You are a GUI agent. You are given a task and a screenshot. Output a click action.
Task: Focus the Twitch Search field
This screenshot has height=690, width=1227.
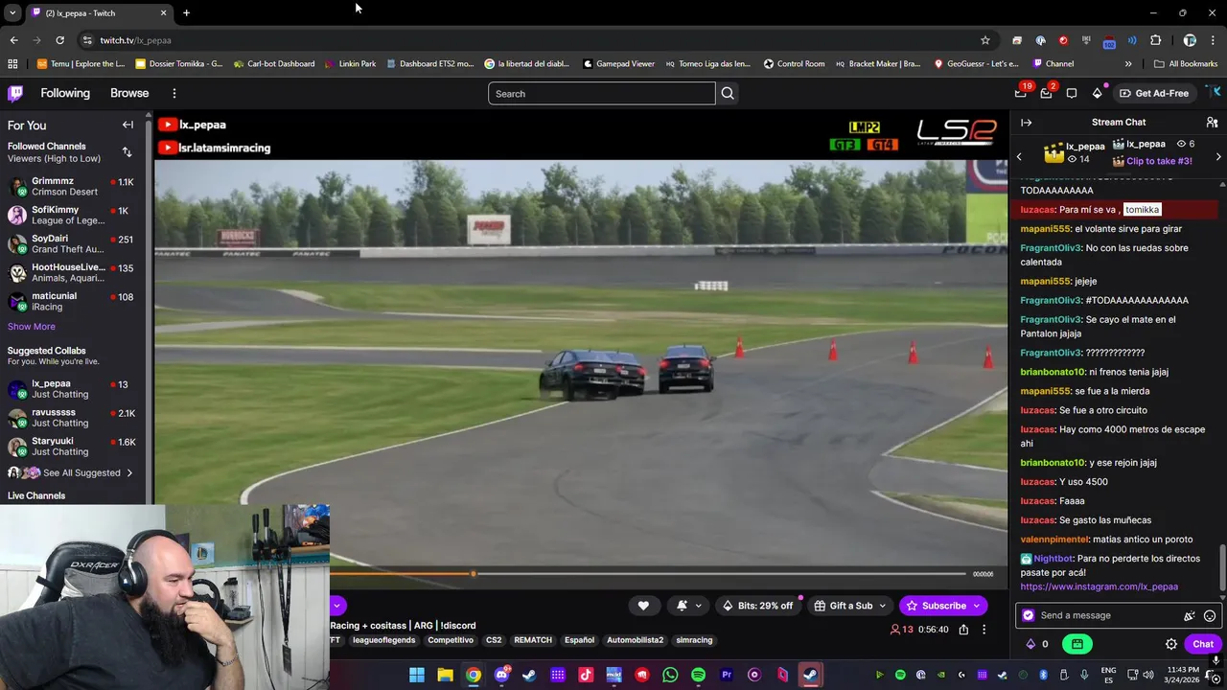[x=602, y=93]
